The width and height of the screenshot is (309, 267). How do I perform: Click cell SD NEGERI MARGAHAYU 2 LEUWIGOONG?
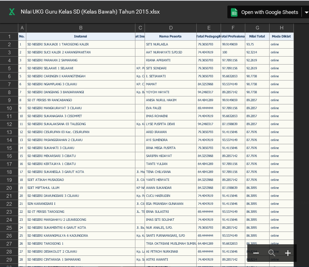(x=80, y=220)
